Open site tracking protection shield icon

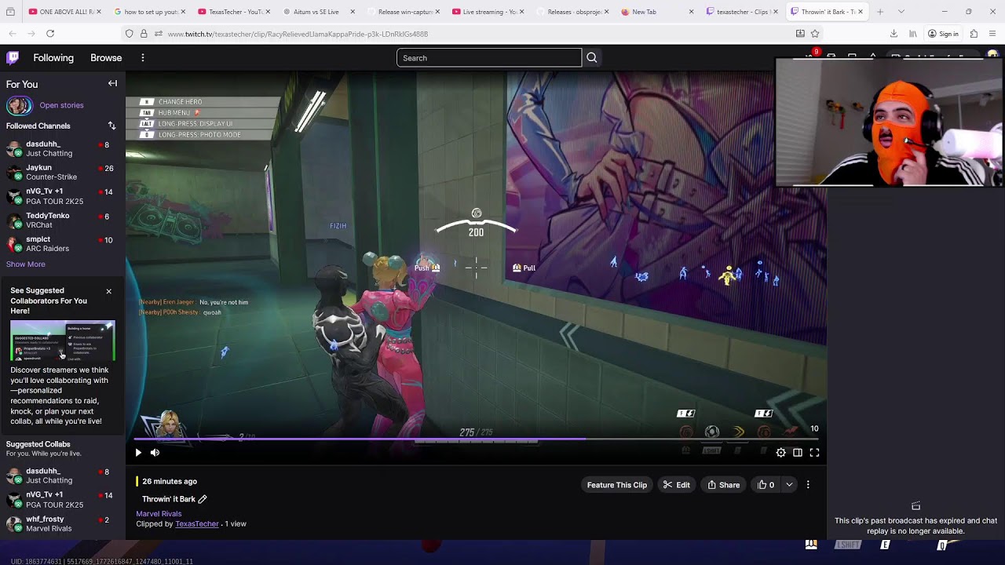tap(129, 34)
